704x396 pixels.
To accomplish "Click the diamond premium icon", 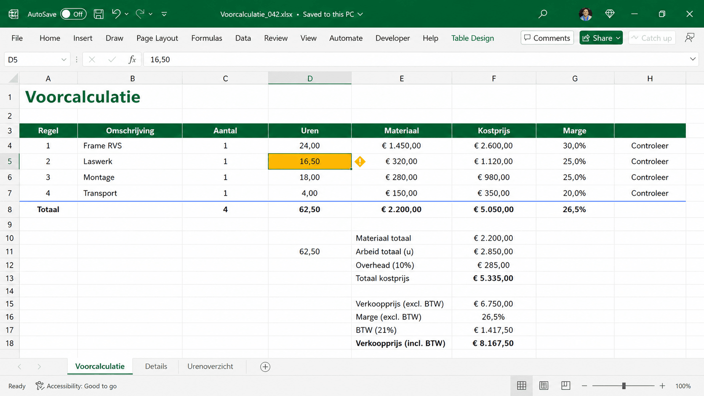I will [x=610, y=14].
